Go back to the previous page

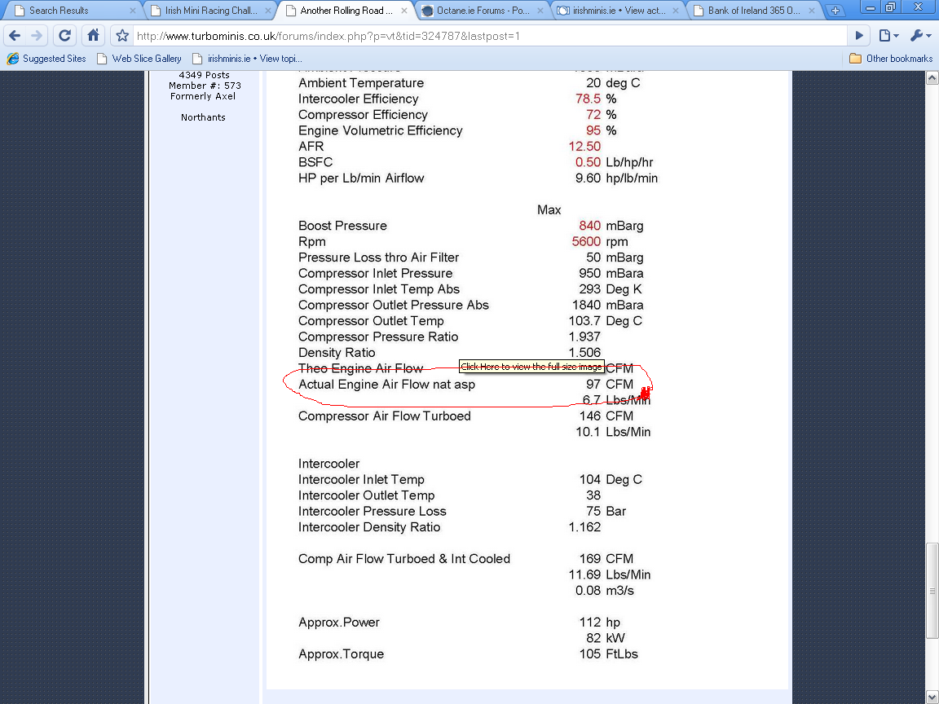(x=15, y=36)
